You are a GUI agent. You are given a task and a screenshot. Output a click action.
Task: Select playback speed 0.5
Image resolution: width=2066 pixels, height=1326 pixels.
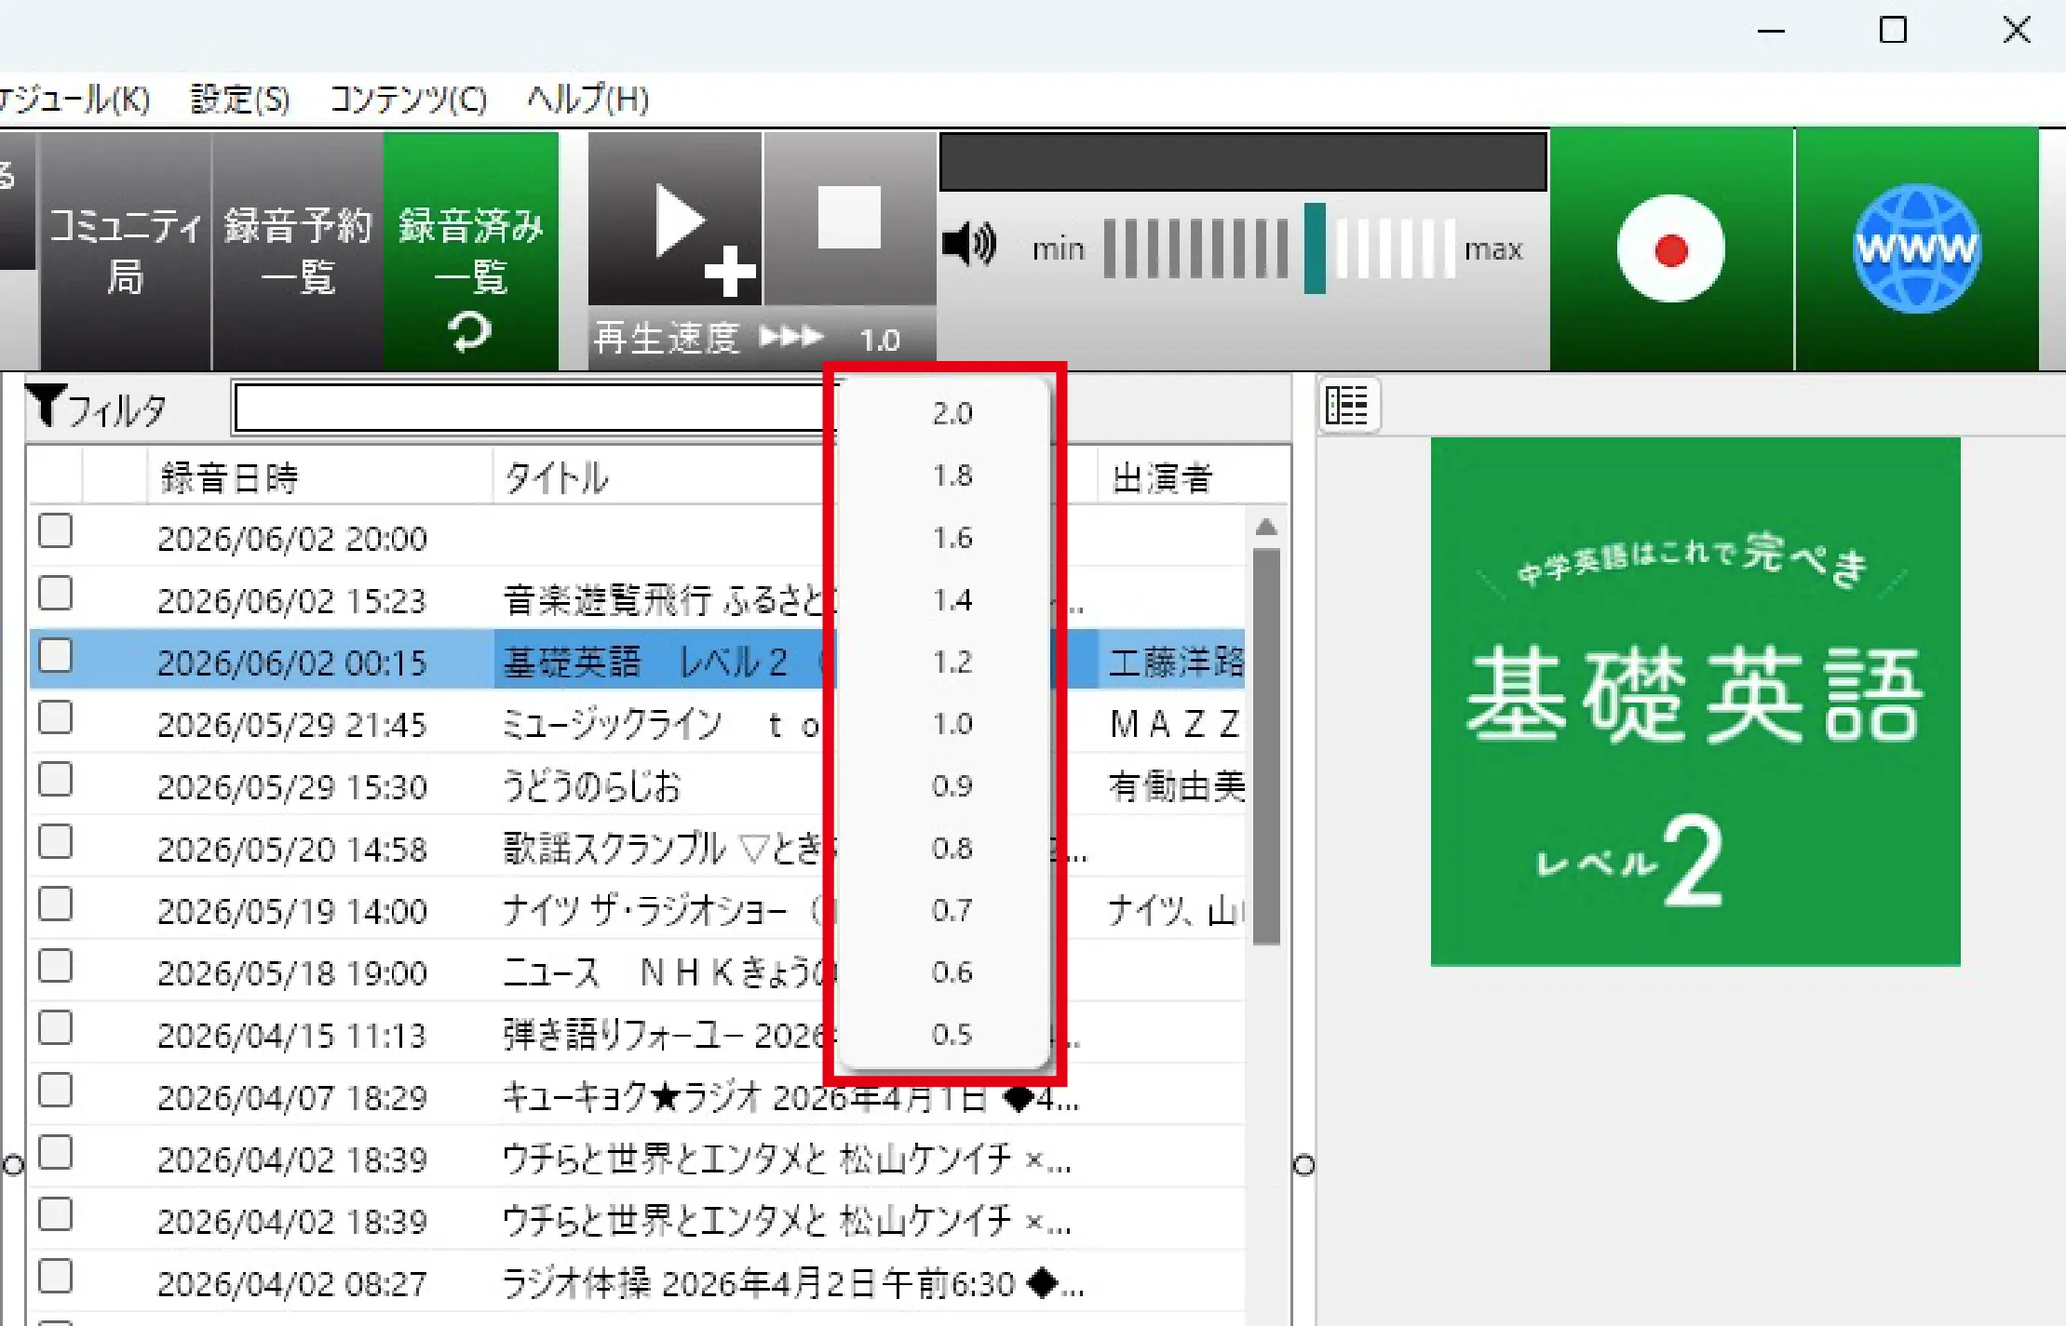tap(952, 1035)
